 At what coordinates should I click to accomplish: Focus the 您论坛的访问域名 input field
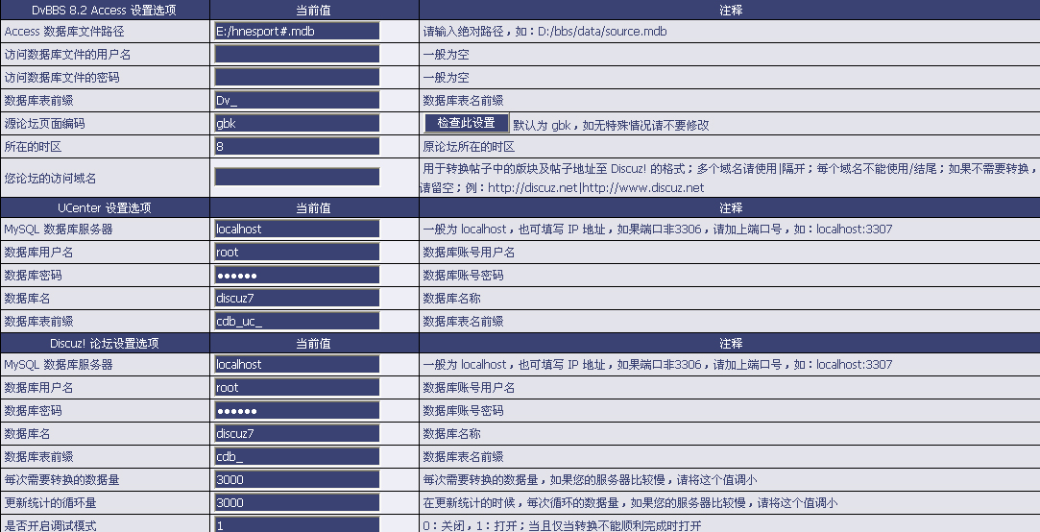297,177
